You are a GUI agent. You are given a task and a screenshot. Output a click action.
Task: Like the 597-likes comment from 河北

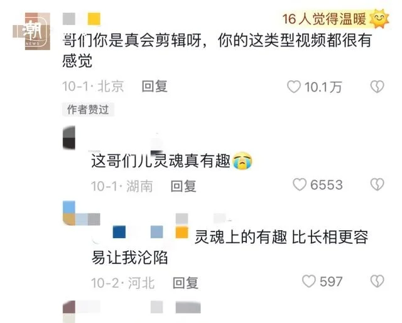point(308,281)
